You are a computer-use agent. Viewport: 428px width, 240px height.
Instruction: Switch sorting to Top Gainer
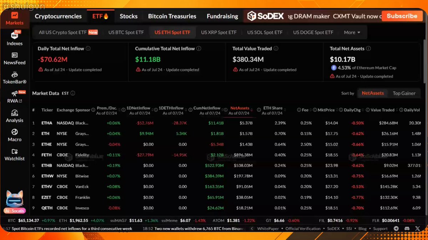click(404, 93)
